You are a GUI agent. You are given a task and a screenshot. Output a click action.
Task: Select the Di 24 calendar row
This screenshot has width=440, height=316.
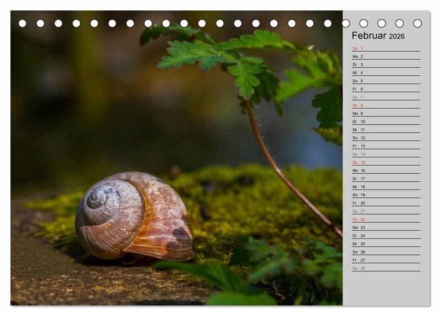click(386, 236)
